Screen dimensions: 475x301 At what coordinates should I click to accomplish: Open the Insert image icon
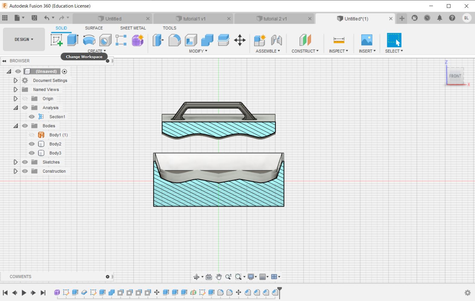(367, 40)
